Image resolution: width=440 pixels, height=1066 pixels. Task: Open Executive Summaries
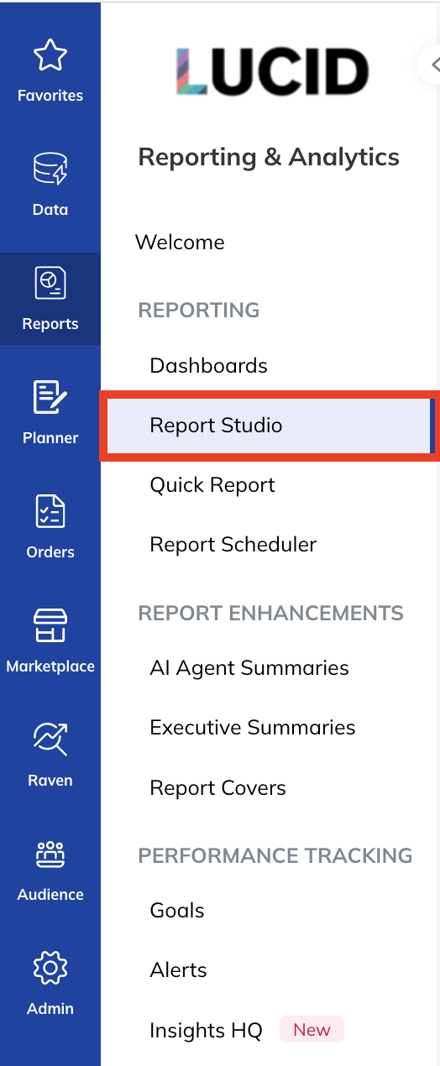click(253, 728)
